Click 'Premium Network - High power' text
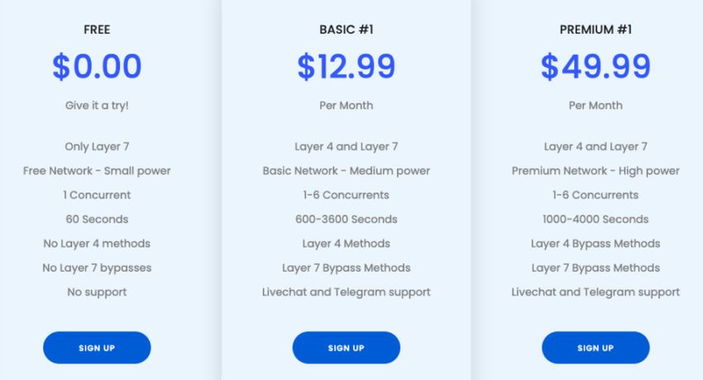Viewport: 703px width, 380px height. pos(595,171)
